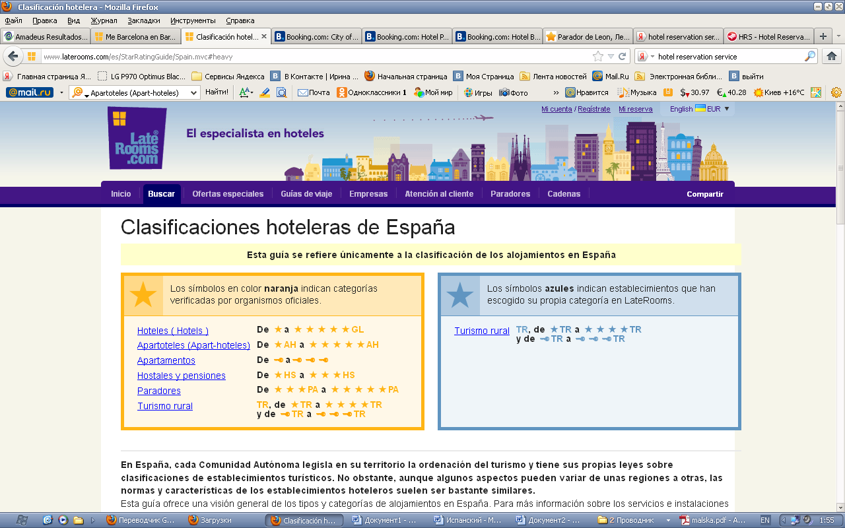The width and height of the screenshot is (845, 528).
Task: Click the Windows Start button
Action: pos(22,520)
